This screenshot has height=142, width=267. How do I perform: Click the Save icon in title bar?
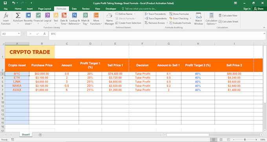tap(5, 3)
